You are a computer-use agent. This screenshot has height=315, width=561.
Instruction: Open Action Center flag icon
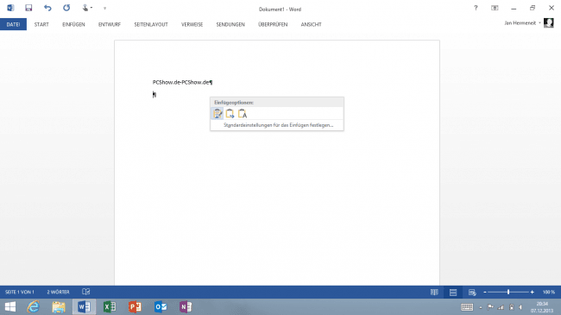(490, 307)
